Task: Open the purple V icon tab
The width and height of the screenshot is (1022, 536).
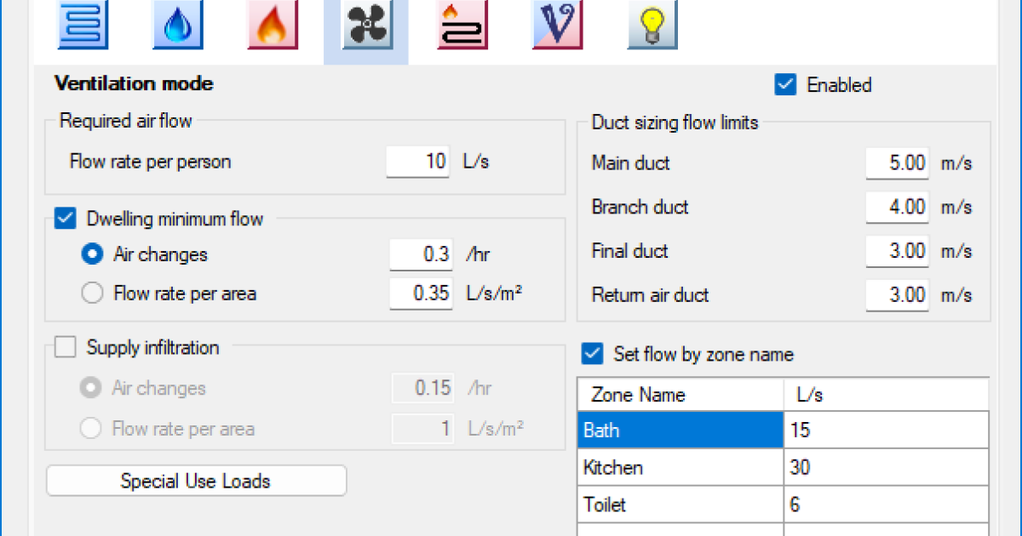Action: point(556,26)
